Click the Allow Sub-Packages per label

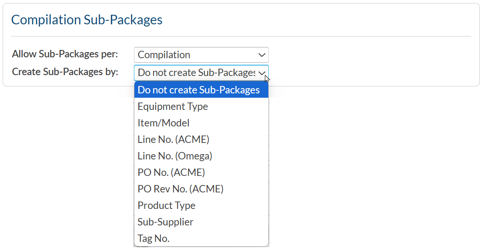click(x=65, y=54)
